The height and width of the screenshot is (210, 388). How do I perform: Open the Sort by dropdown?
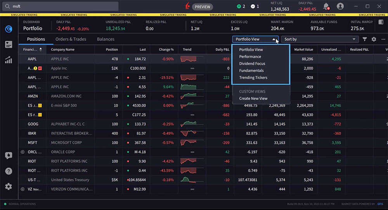coord(320,39)
